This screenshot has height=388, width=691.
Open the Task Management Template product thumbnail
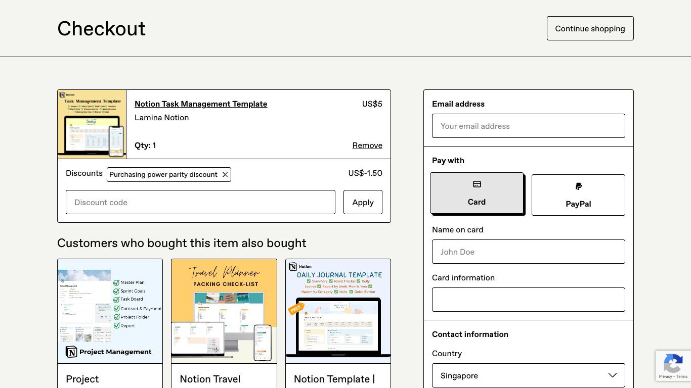92,124
